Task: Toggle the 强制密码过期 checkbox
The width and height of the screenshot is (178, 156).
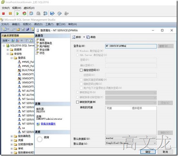Action: coord(81,84)
